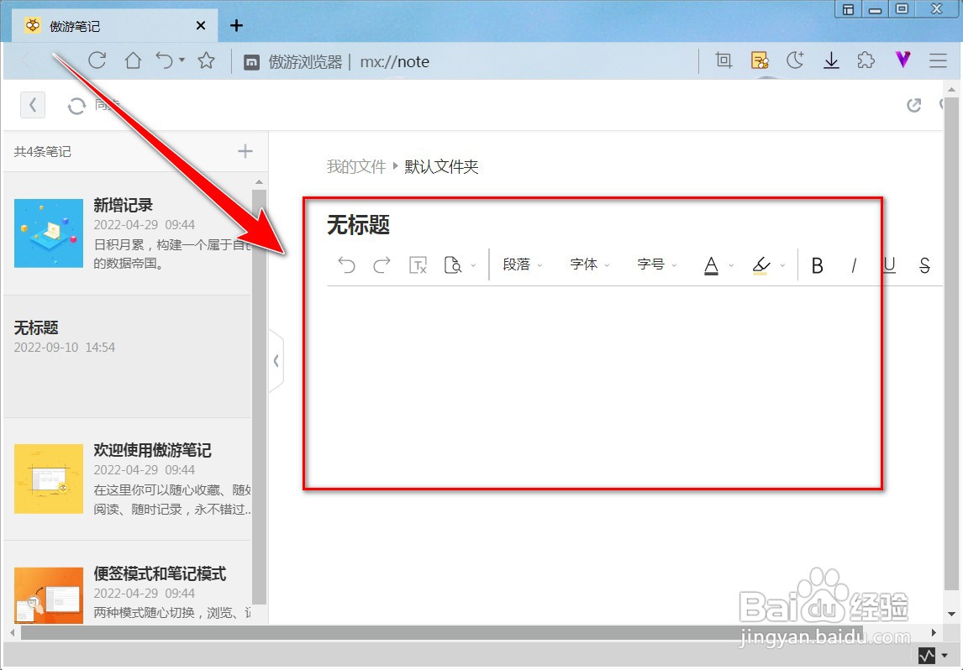Click the address bar mx://note
963x670 pixels.
(x=394, y=62)
